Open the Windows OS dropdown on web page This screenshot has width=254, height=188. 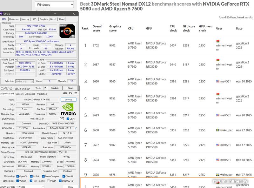coord(54,4)
